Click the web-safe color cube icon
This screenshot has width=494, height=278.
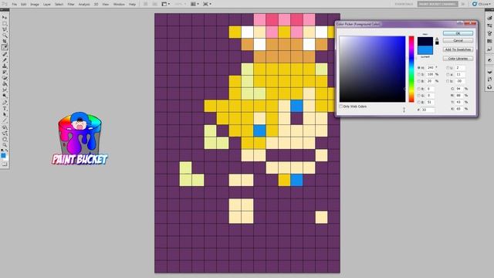[x=437, y=43]
